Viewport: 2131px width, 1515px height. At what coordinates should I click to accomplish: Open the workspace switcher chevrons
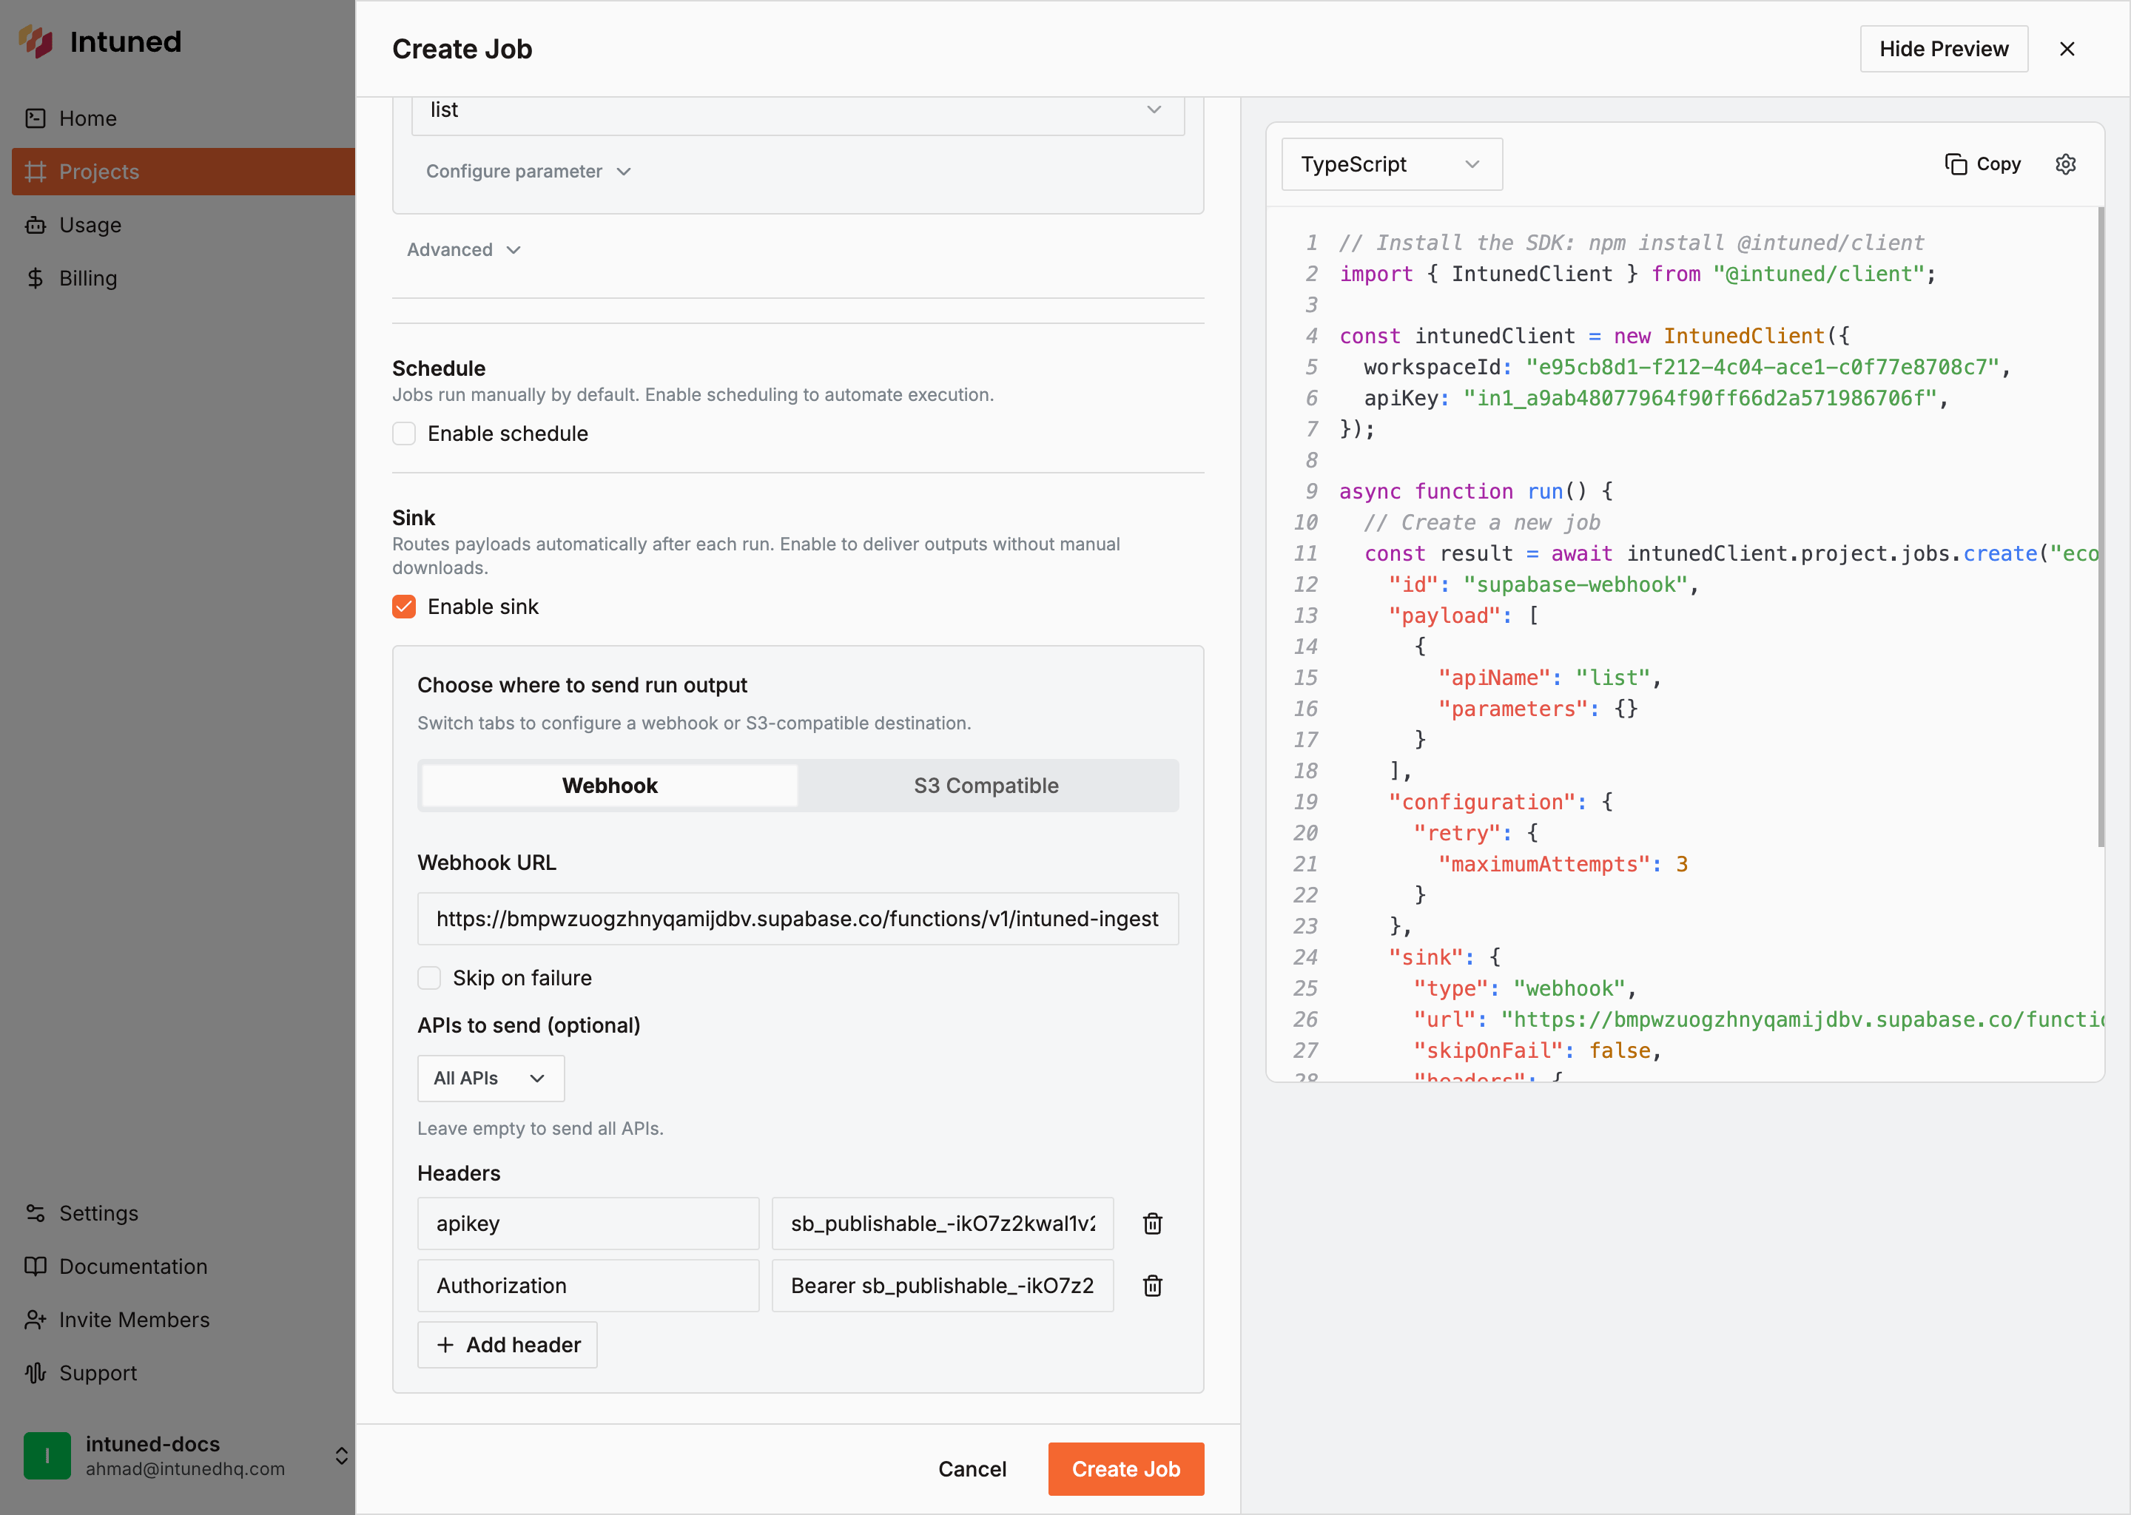[342, 1455]
